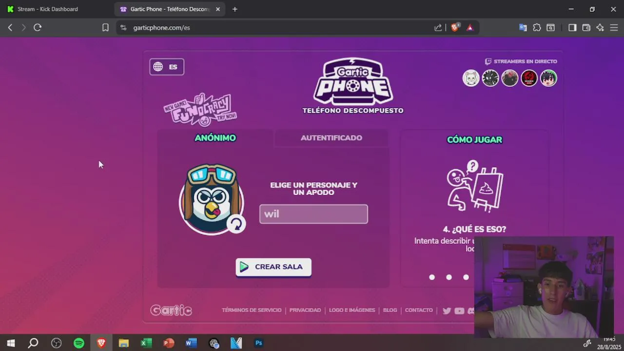Open the Google Translate extension
The height and width of the screenshot is (351, 624).
pos(523,28)
